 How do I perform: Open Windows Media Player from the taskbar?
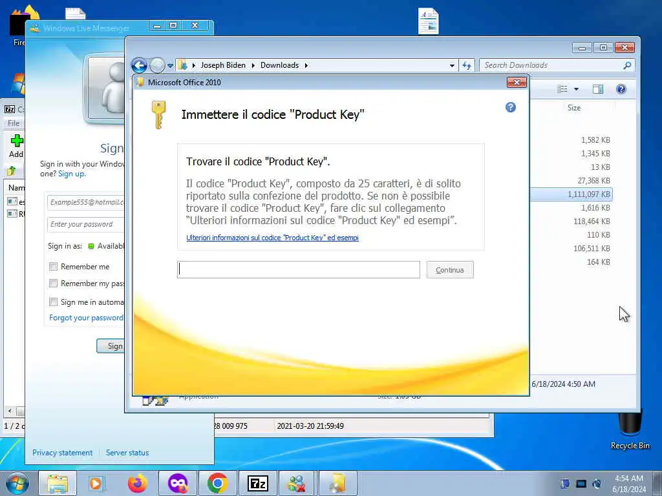pos(96,483)
